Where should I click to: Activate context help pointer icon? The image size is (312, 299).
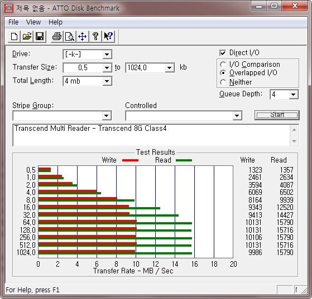pyautogui.click(x=108, y=37)
